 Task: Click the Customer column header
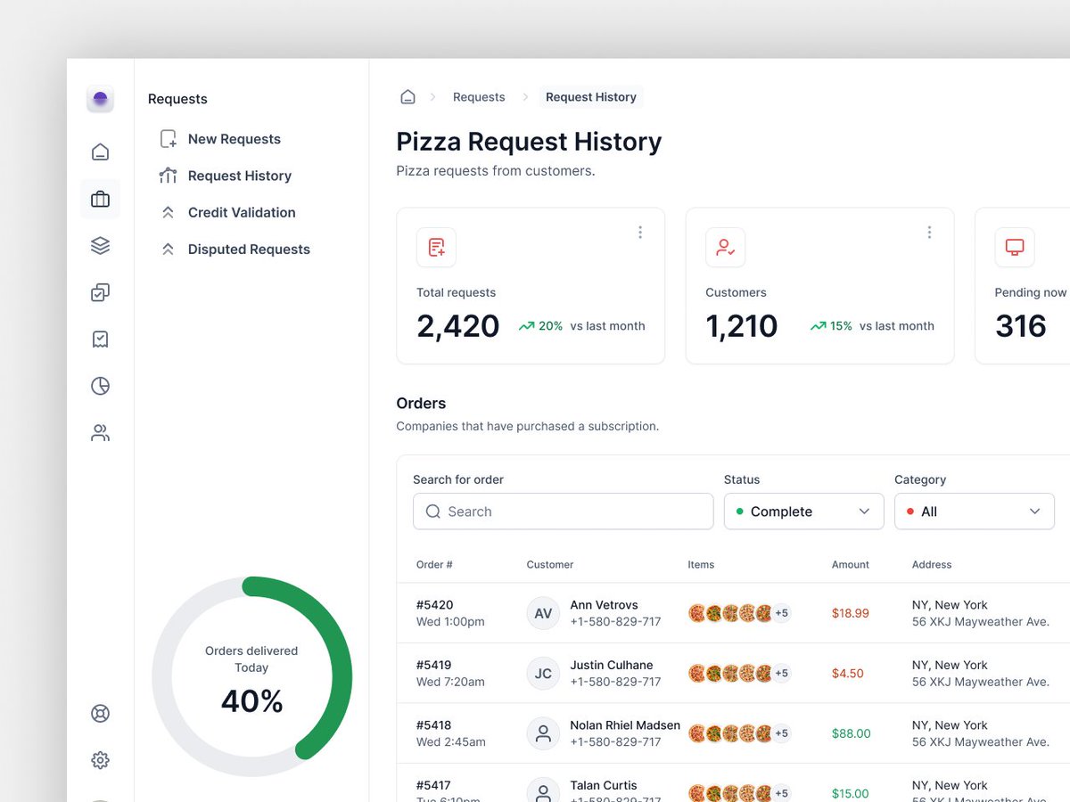coord(550,565)
